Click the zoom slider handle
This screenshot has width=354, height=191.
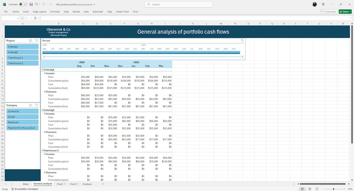pos(334,189)
